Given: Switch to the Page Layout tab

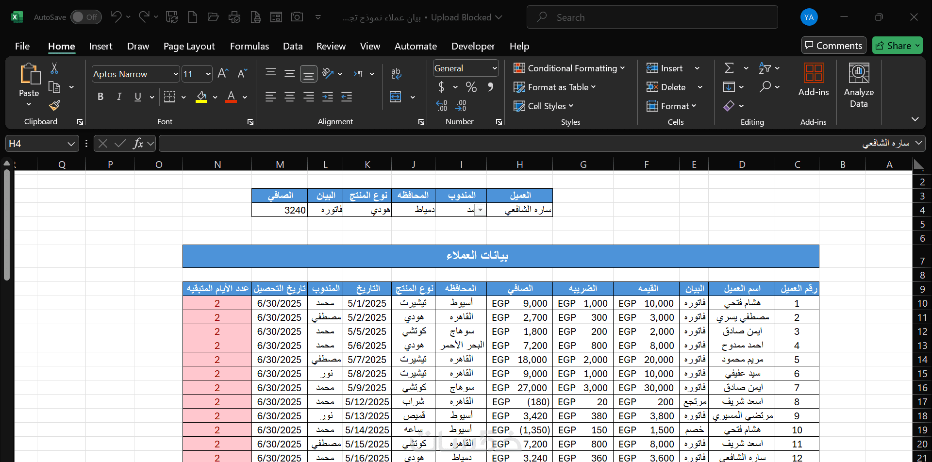Looking at the screenshot, I should (x=189, y=46).
